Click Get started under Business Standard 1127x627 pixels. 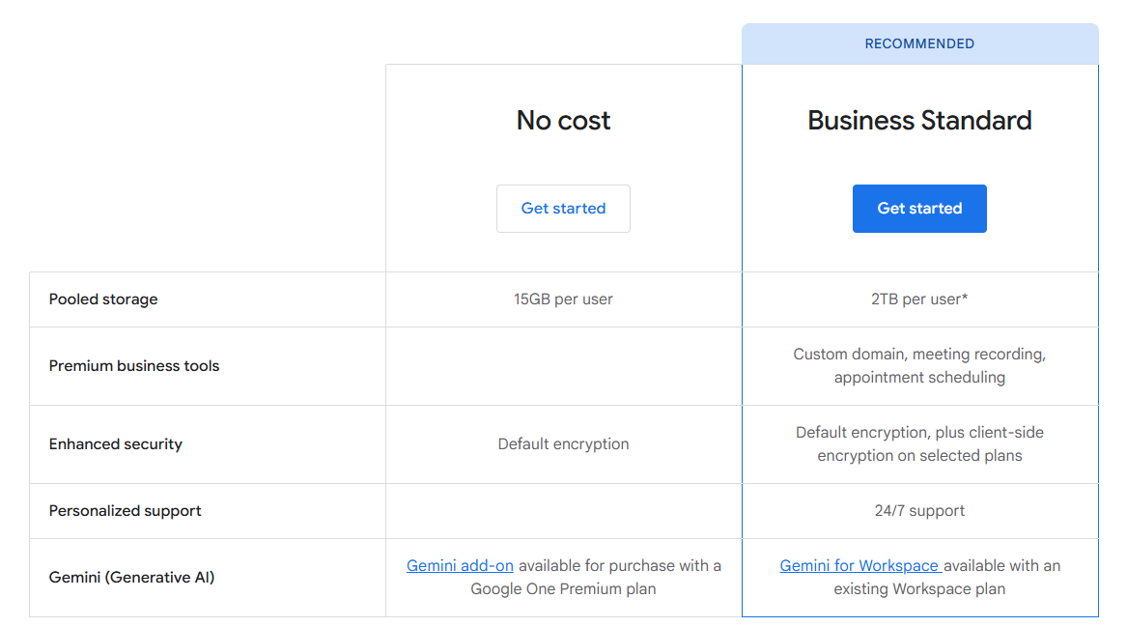click(919, 209)
